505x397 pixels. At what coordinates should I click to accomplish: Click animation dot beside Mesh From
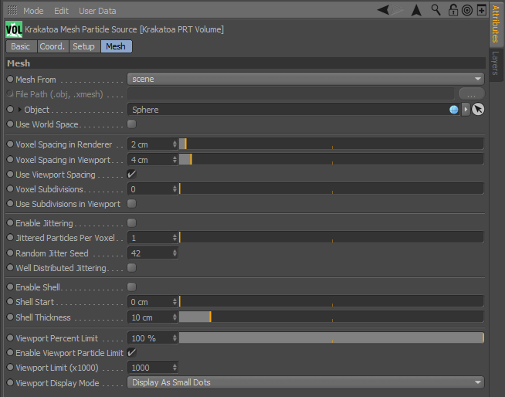(x=10, y=79)
